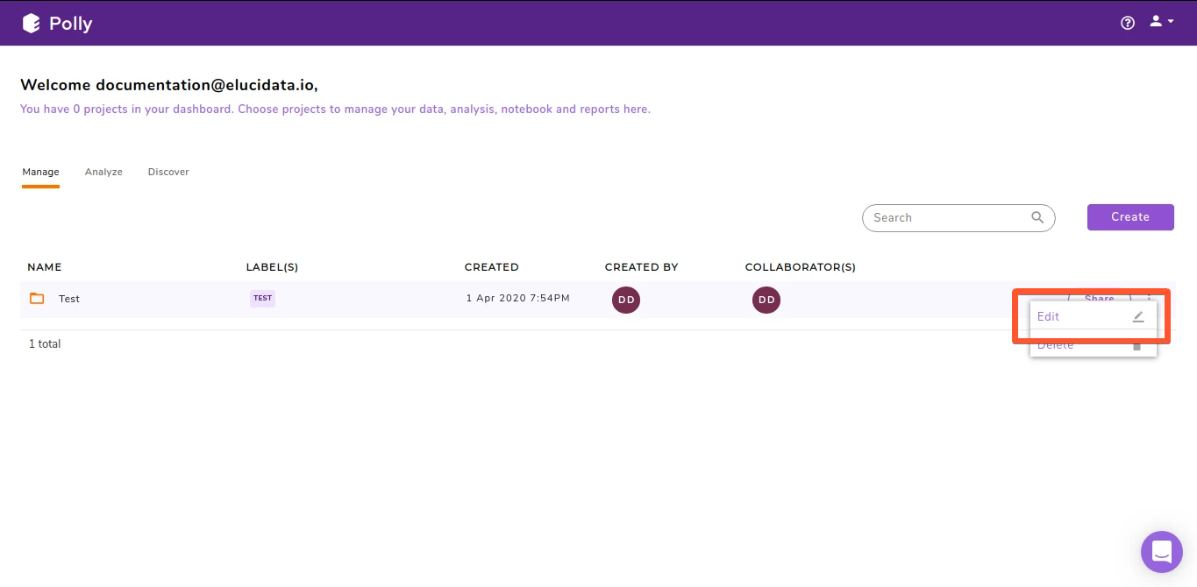Click the DD avatar under Created By
The image size is (1197, 587).
pos(625,300)
